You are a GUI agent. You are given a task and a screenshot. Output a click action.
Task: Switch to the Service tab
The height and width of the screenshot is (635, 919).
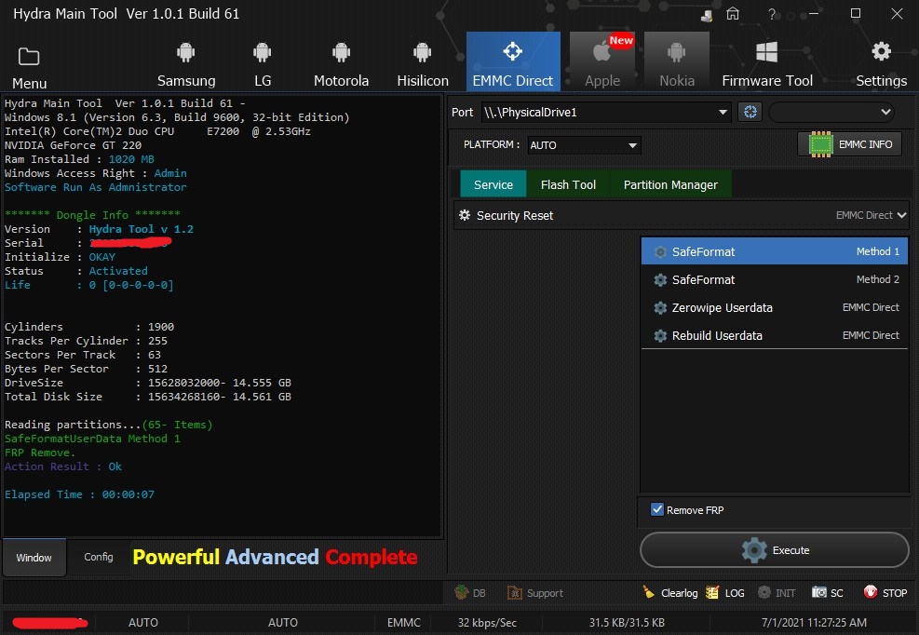(x=493, y=184)
